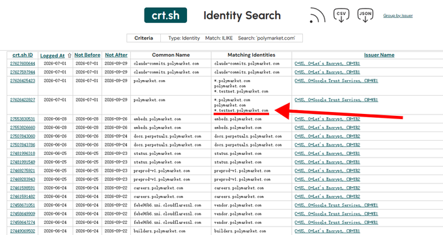Select Not After 2026-09-24 in row 27507843060
This screenshot has width=443, height=235.
pyautogui.click(x=116, y=136)
